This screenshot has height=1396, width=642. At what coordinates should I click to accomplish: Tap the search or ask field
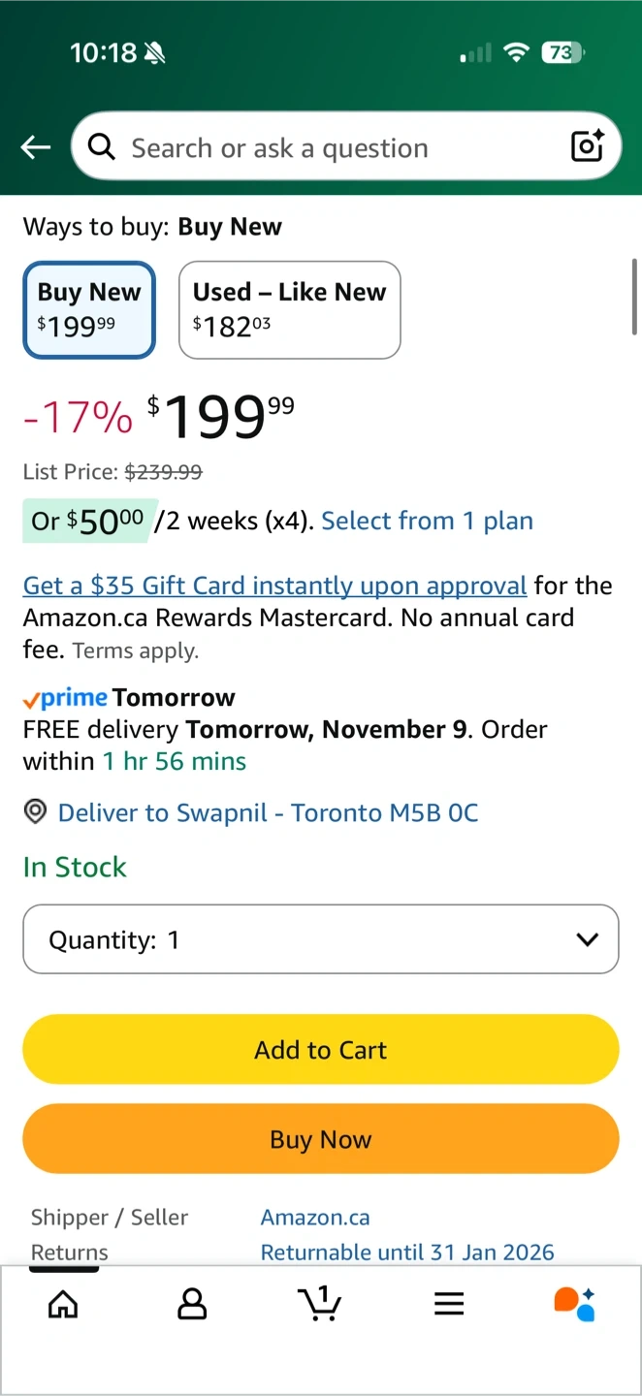pos(330,147)
